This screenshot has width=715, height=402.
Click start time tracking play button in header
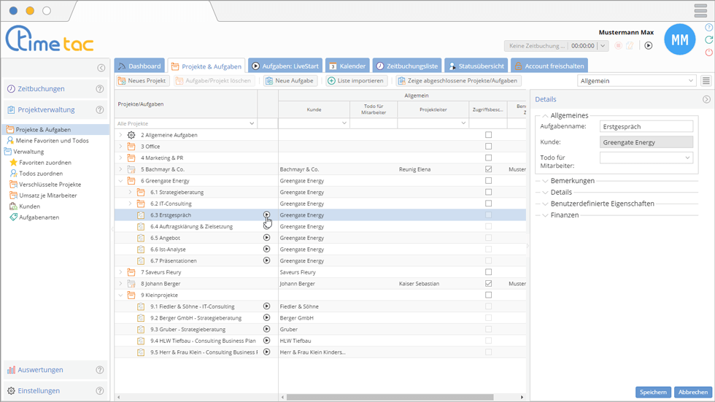tap(648, 46)
